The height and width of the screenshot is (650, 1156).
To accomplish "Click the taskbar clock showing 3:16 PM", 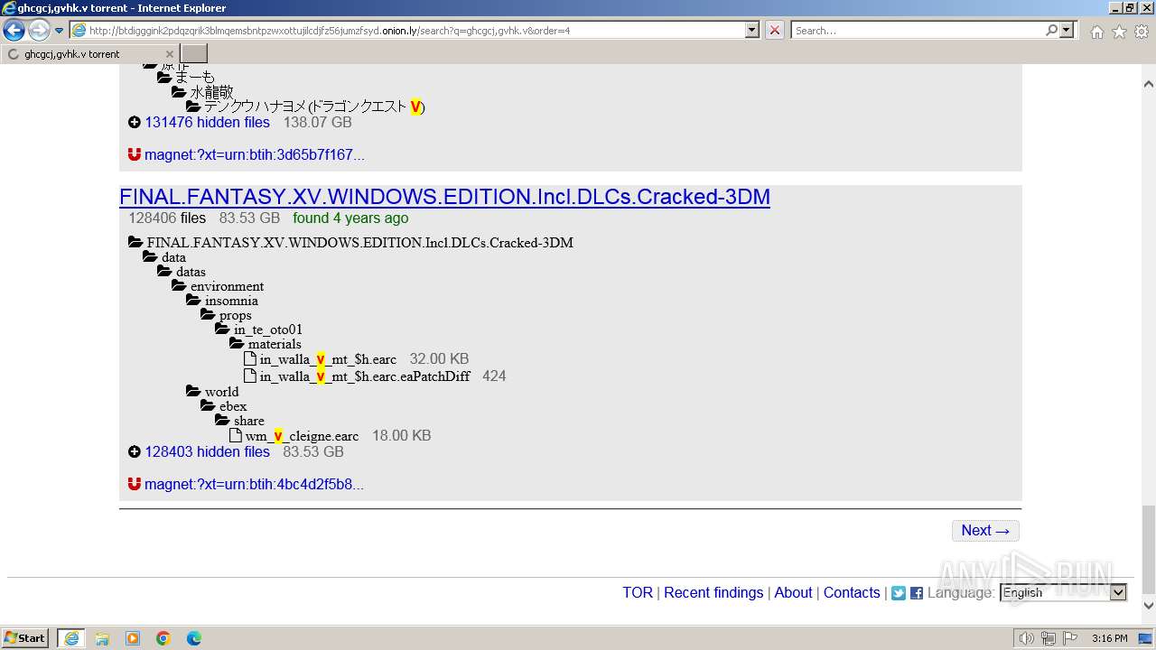I will (x=1109, y=638).
